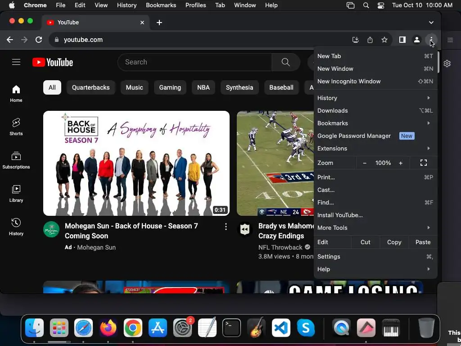Click the search magnifier button on YouTube
461x346 pixels.
click(x=285, y=62)
